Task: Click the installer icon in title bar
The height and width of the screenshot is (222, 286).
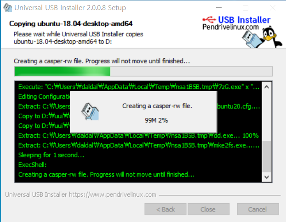Action: (x=8, y=8)
